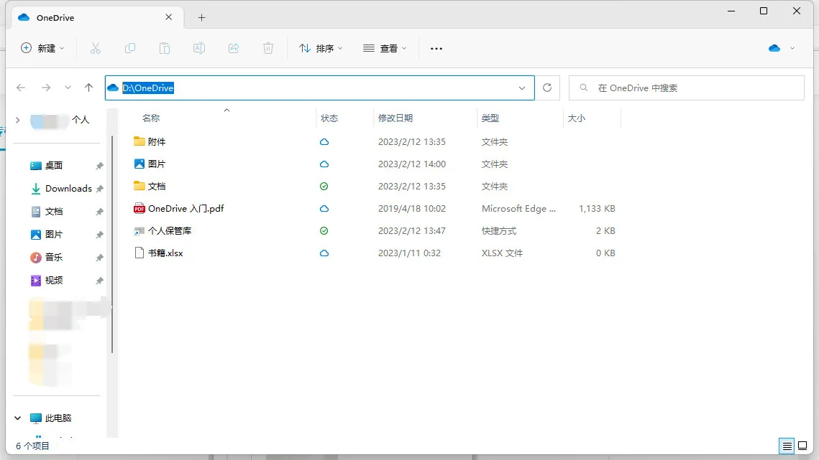Switch to details view layout icon
Screen dimensions: 819x460
click(787, 446)
